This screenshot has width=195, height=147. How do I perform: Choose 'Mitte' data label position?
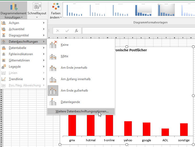pyautogui.click(x=64, y=56)
